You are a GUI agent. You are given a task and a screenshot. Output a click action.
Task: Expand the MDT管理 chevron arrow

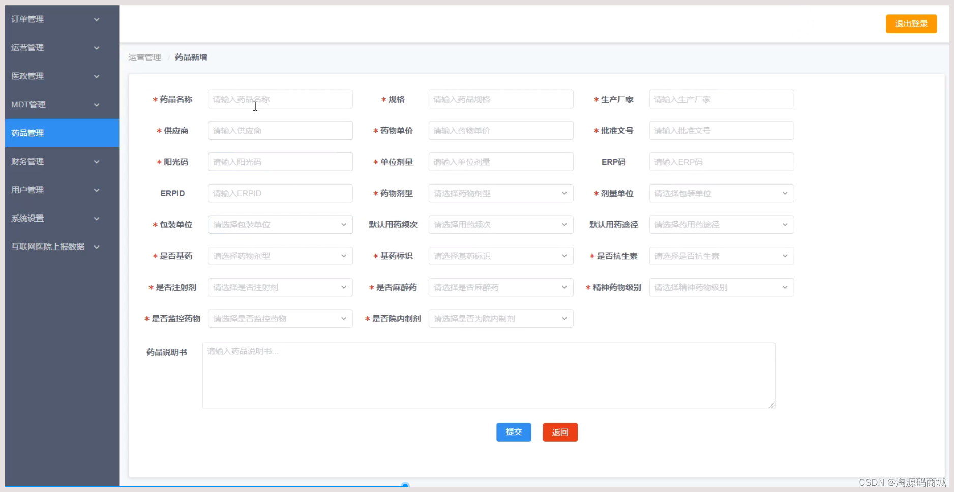(96, 105)
